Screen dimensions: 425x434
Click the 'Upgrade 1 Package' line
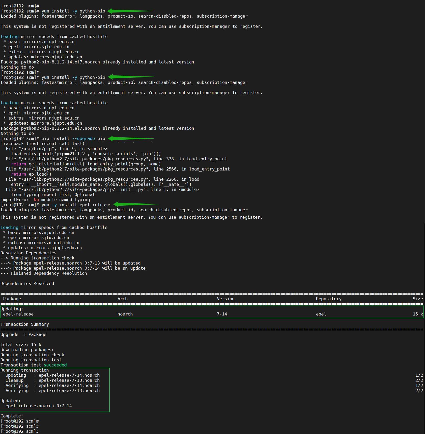click(x=23, y=334)
